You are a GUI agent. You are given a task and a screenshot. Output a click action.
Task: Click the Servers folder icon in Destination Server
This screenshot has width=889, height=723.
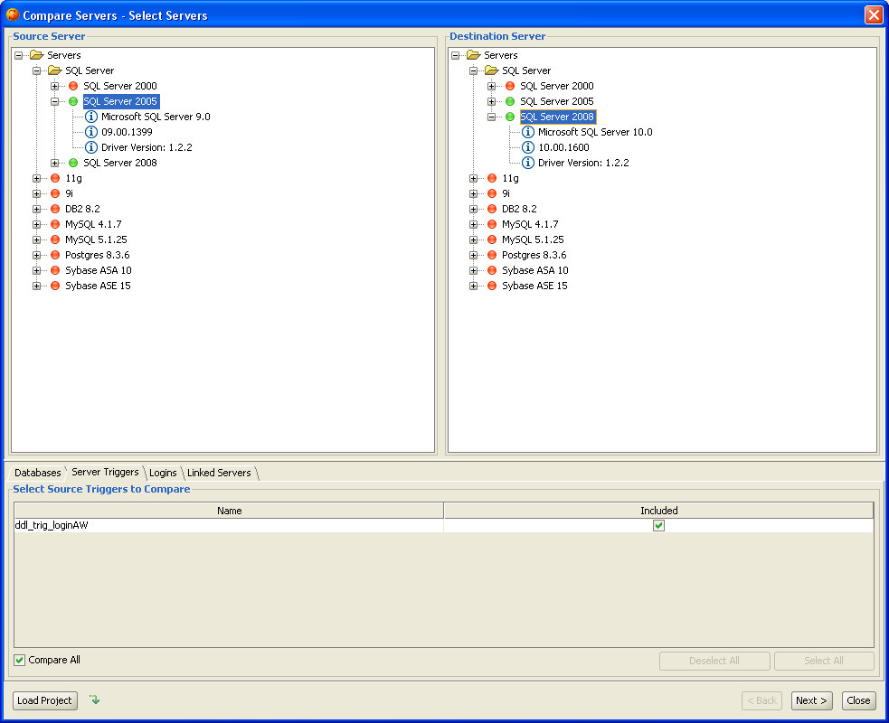click(x=473, y=55)
